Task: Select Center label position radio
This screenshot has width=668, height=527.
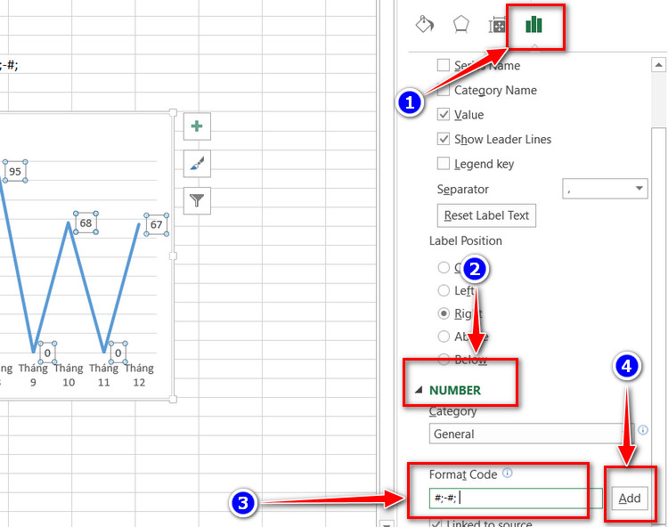Action: (x=444, y=267)
